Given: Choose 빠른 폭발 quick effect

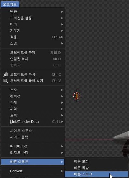Looking at the screenshot, I should [x=96, y=168].
